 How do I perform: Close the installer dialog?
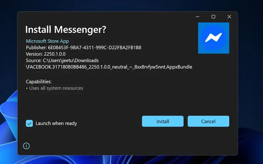pyautogui.click(x=229, y=17)
